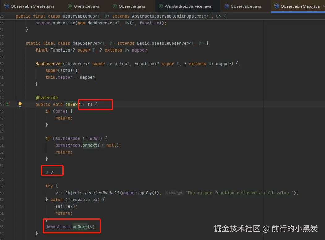Click the interface icon on WanAndroidService.java tab
325x240 pixels.
160,6
